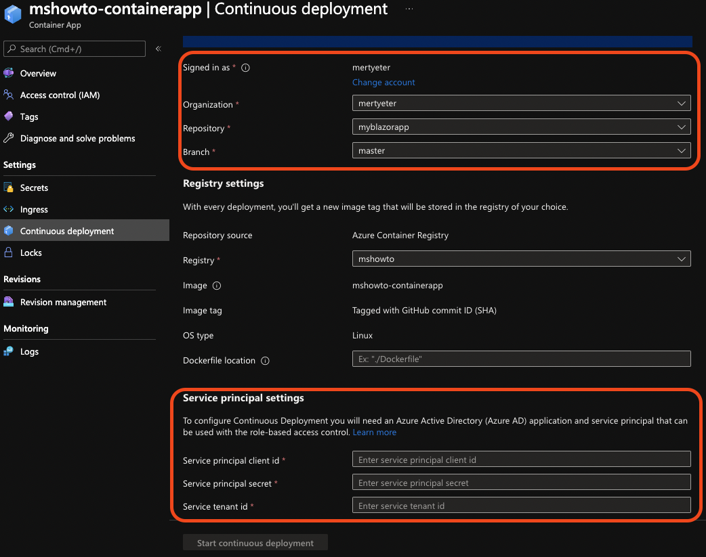This screenshot has height=557, width=706.
Task: Select Continuous deployment in the sidebar
Action: pos(85,230)
